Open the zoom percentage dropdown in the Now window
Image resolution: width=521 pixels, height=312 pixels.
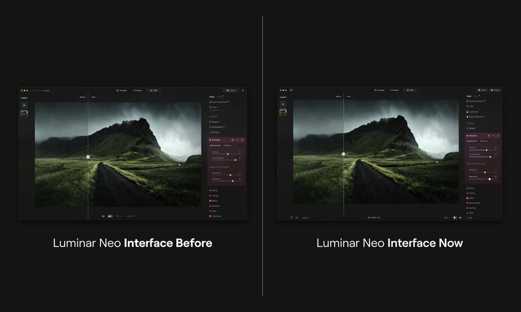(x=447, y=217)
